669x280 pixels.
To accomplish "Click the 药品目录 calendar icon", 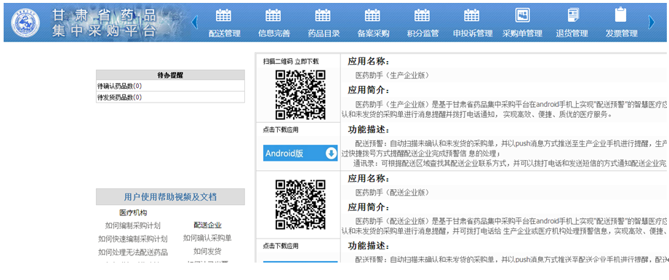I will tap(323, 15).
